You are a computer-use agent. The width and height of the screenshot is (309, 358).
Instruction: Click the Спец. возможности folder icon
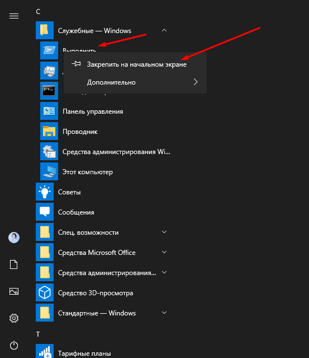[45, 232]
